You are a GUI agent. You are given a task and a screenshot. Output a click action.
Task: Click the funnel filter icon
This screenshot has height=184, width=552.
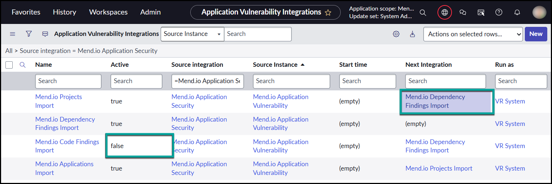point(29,34)
